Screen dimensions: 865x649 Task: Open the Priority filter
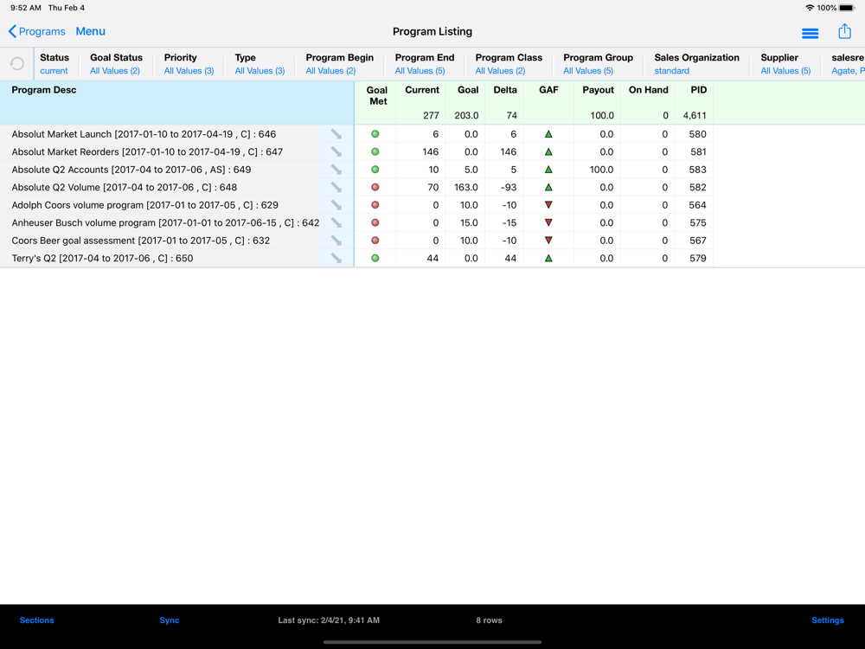coord(189,64)
